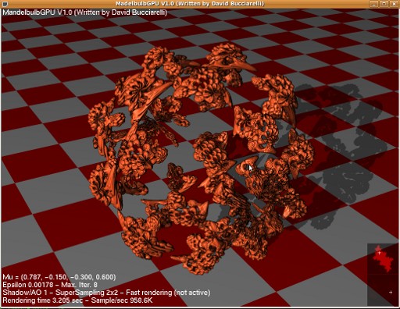Click the MandelbulbGPU V1.0 overlay caption
Viewport: 400px width, 309px height.
(x=85, y=12)
